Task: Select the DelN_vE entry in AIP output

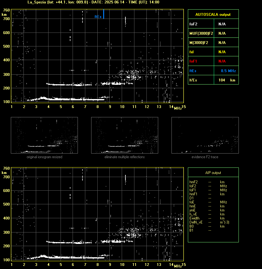Action: coord(196,222)
